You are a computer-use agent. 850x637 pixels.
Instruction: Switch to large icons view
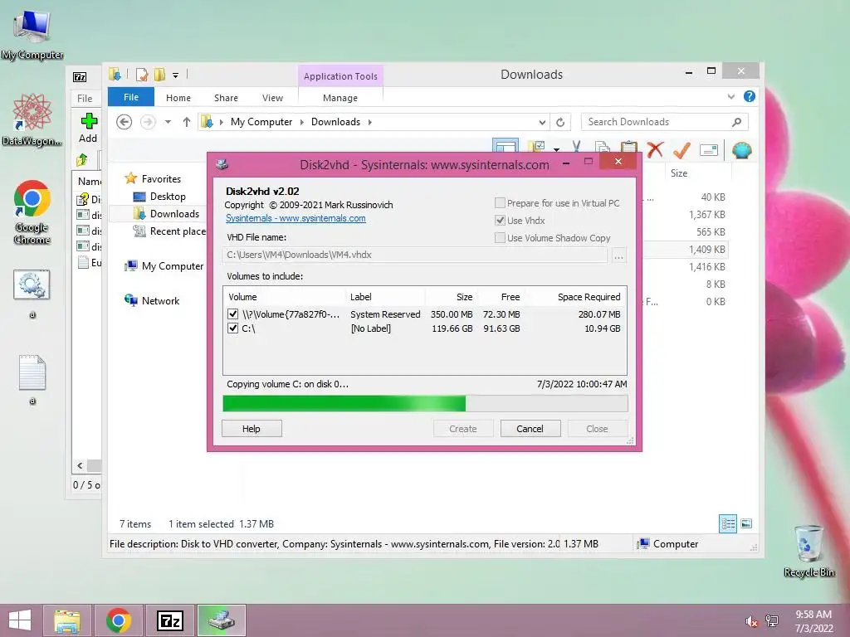746,524
